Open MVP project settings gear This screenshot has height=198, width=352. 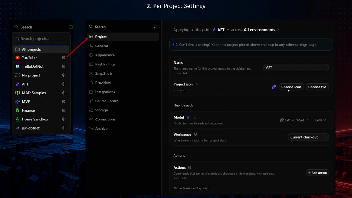pyautogui.click(x=64, y=101)
